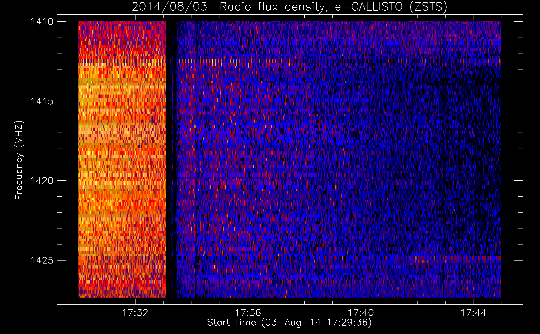This screenshot has width=540, height=334.
Task: Click the 'Start Time (03-Aug-14 17:29:36)' x-axis label
Action: [x=289, y=323]
